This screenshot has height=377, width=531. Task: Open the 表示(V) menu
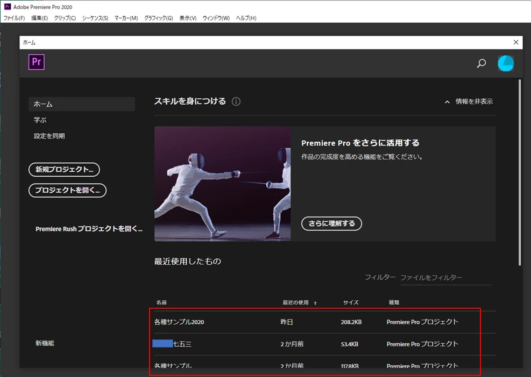[188, 18]
